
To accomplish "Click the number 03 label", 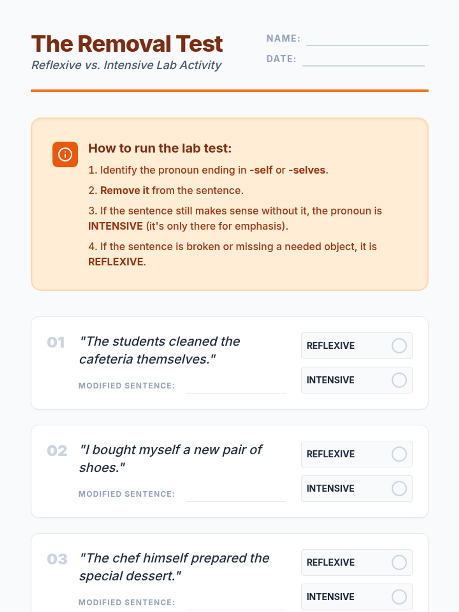I will click(x=57, y=559).
